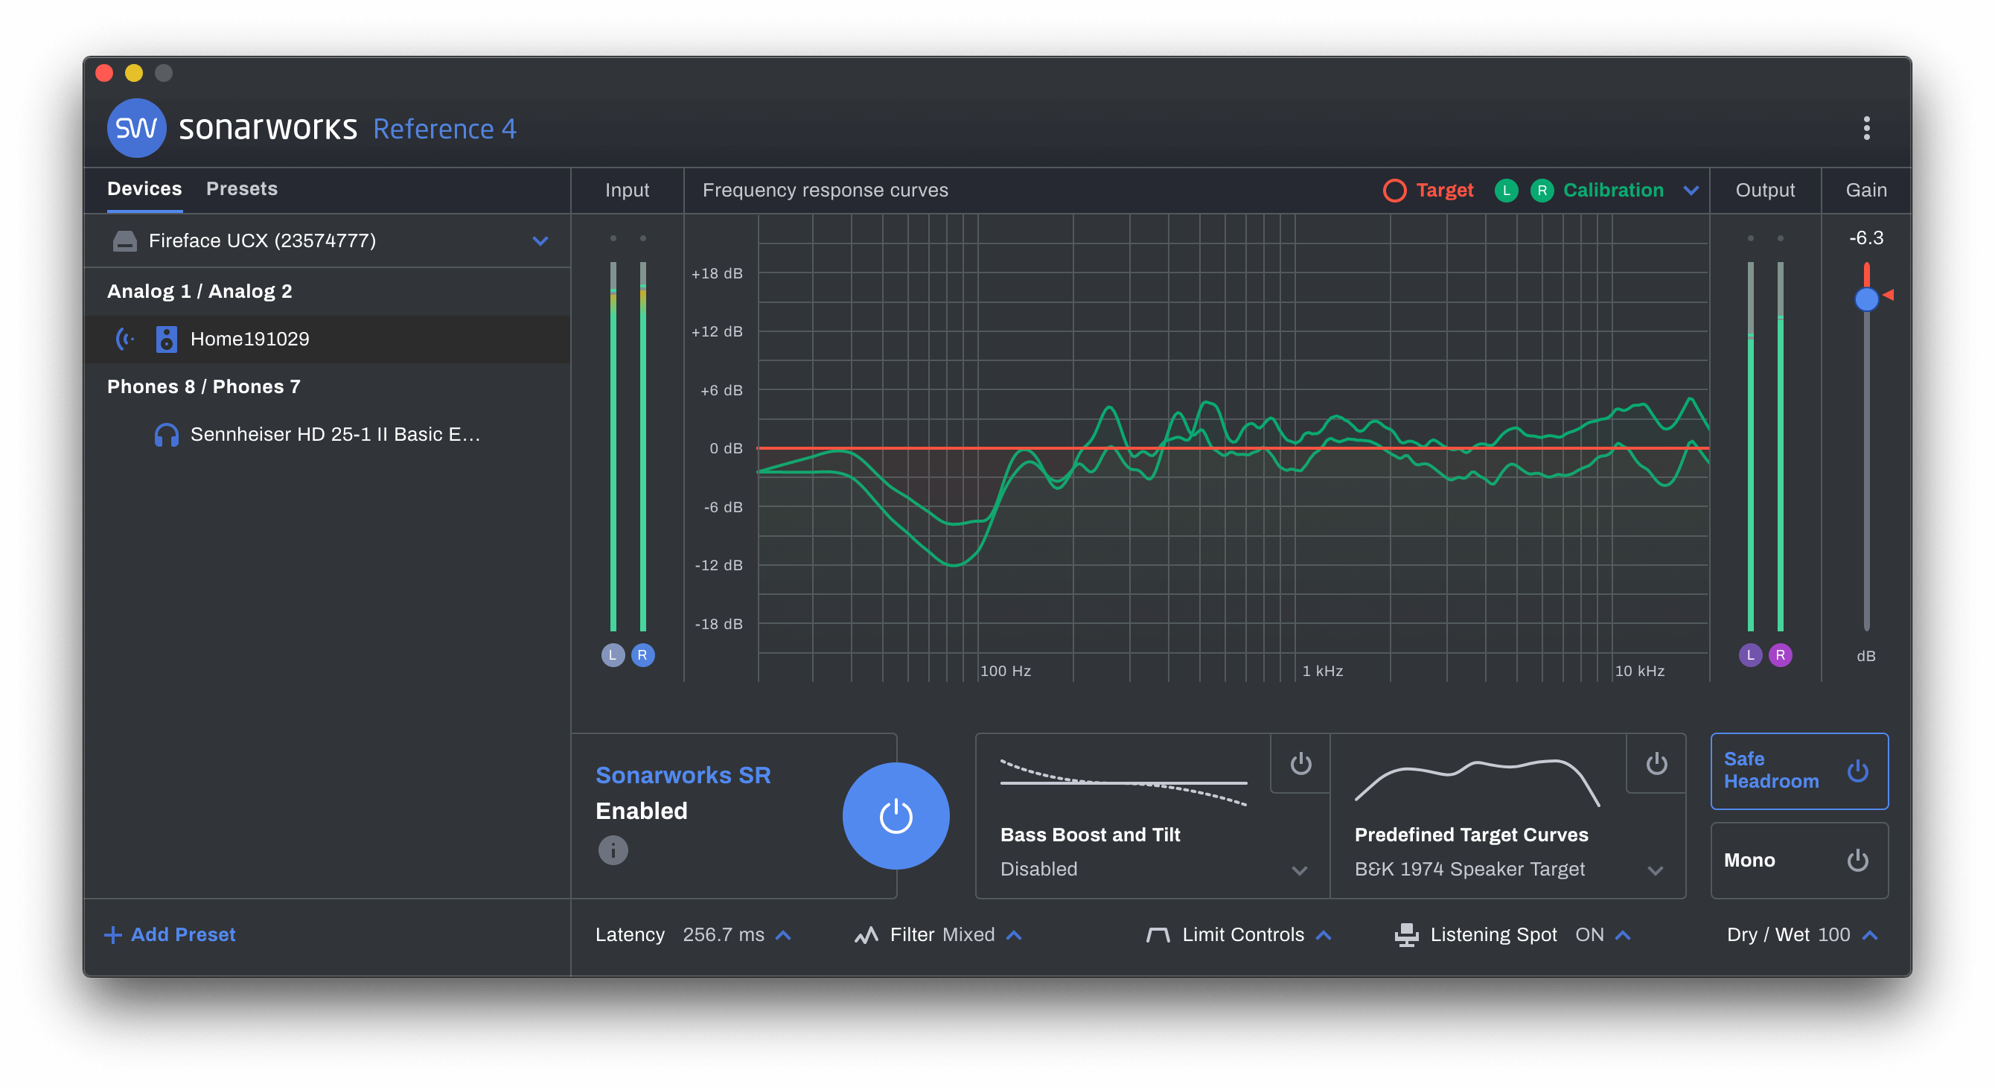Select Phones 8 / Phones 7 output group

click(204, 386)
